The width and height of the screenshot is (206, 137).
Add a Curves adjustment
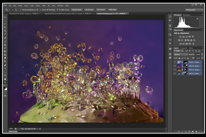point(187,37)
